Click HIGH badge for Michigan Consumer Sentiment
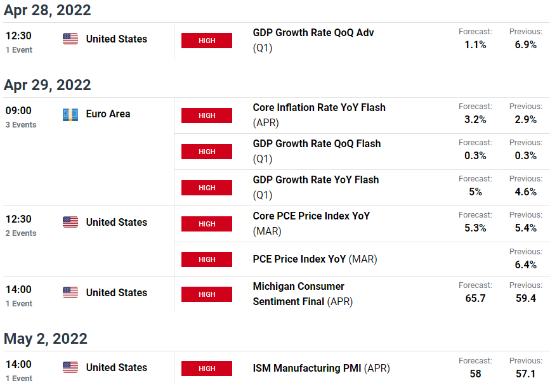 click(207, 294)
